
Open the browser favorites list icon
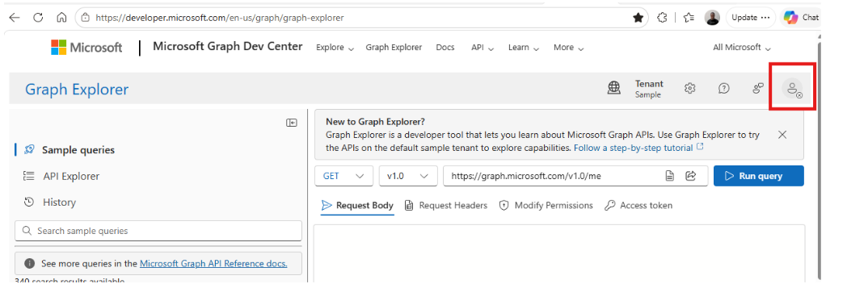pos(689,17)
